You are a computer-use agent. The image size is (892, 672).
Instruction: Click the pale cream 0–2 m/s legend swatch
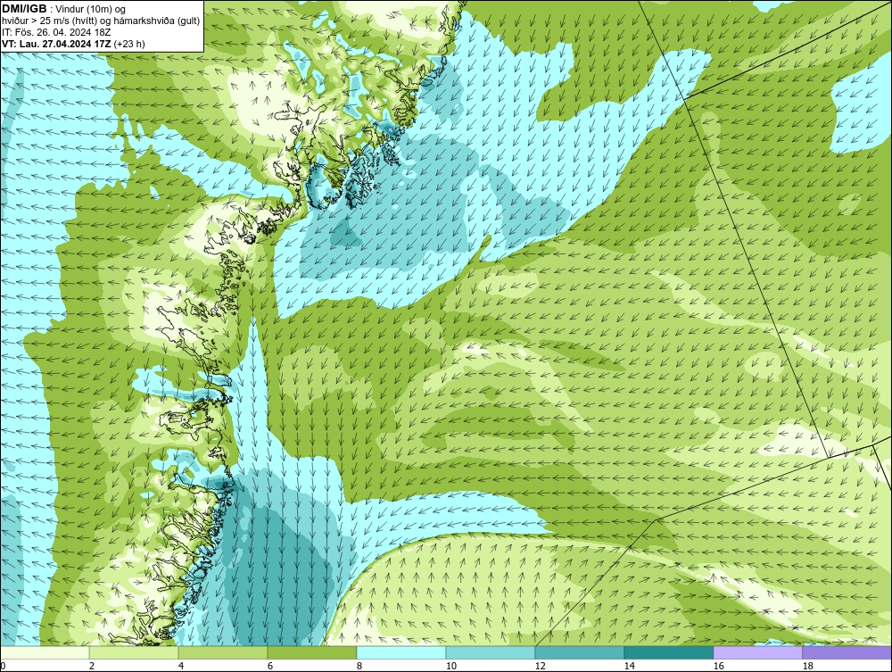[x=45, y=652]
